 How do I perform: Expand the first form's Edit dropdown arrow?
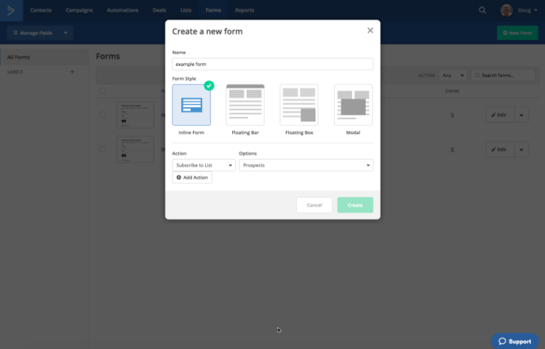(x=521, y=115)
